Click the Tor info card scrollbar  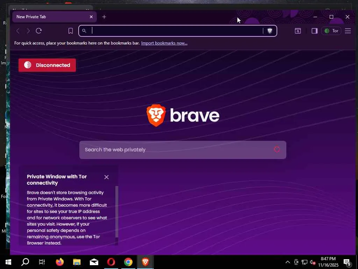[117, 212]
